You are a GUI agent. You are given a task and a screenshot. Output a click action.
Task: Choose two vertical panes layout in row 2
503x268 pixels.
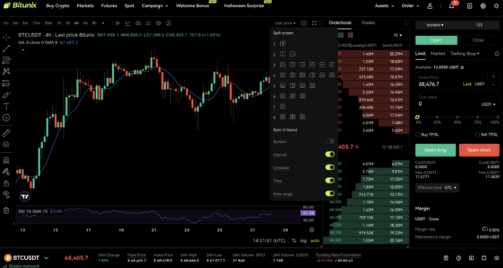pos(283,54)
